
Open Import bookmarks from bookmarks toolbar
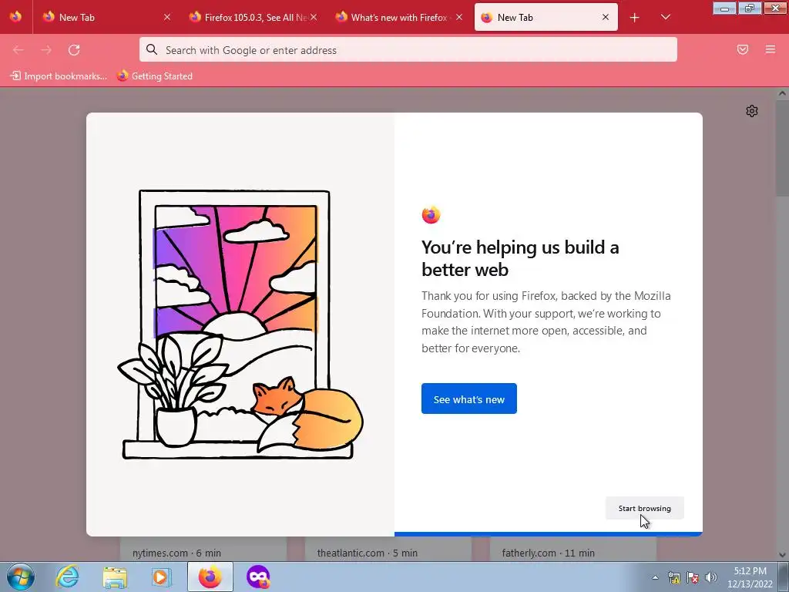59,76
